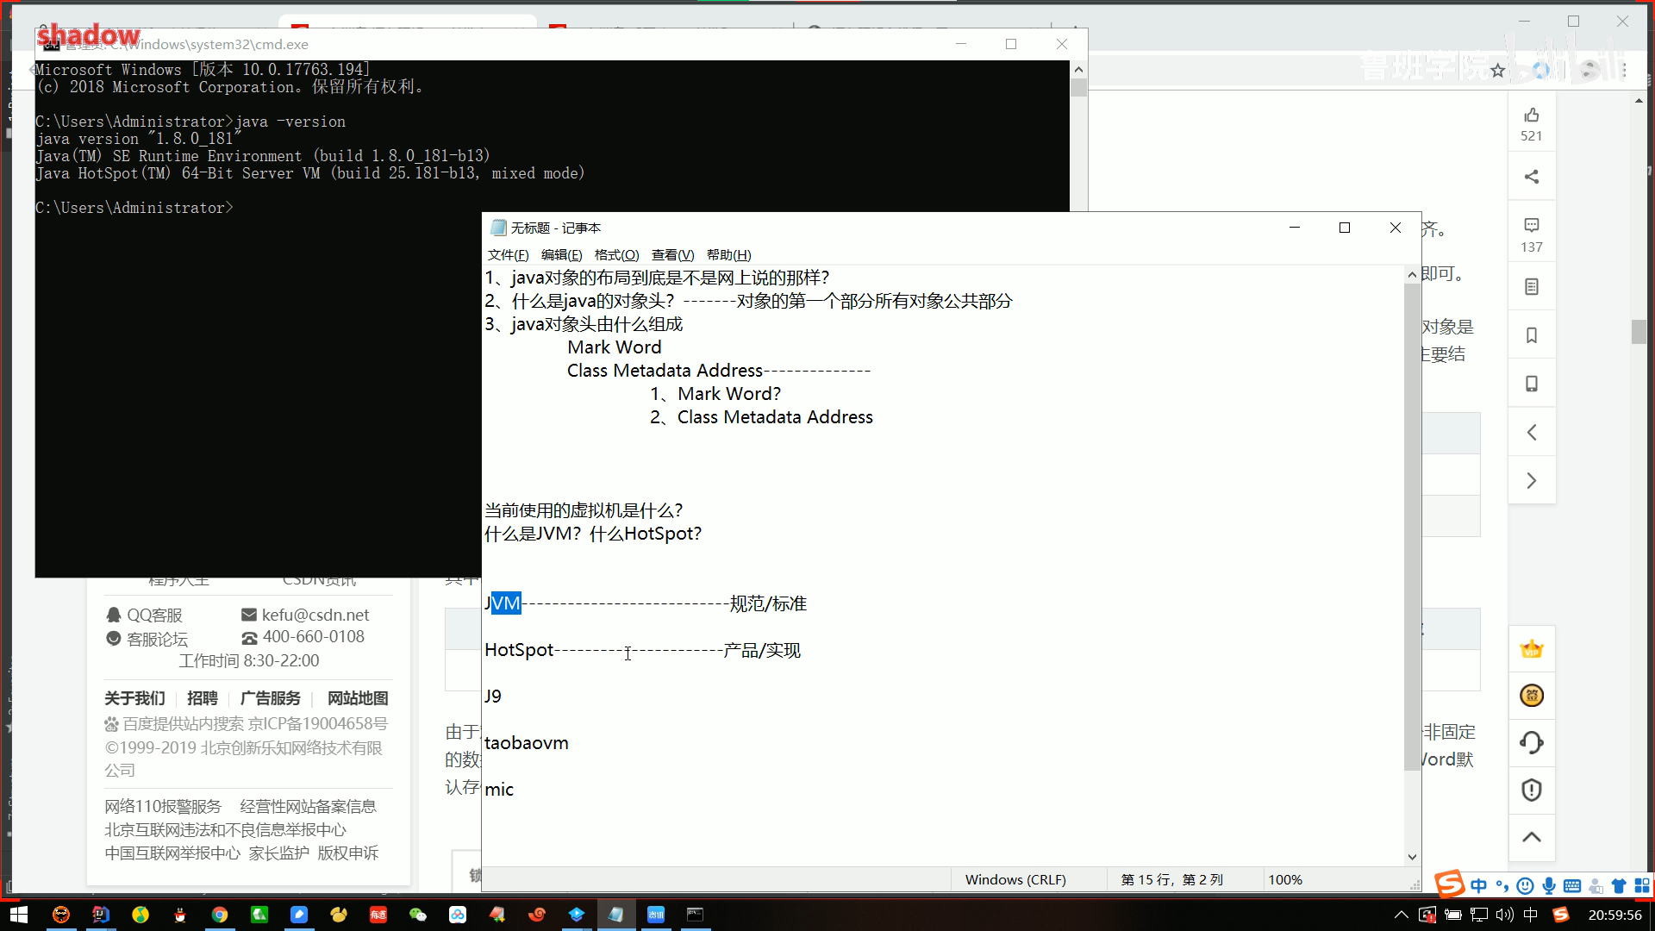Viewport: 1655px width, 931px height.
Task: Open the 格式(O) menu in Notepad
Action: (616, 254)
